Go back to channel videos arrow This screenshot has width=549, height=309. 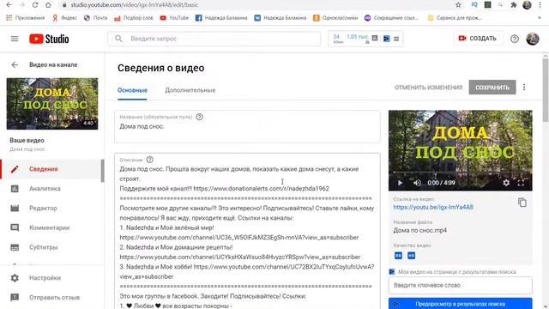(15, 65)
